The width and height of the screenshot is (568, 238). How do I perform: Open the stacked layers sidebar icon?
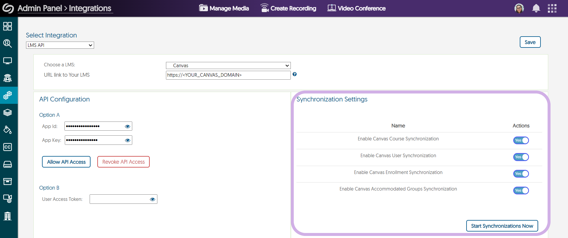coord(7,113)
